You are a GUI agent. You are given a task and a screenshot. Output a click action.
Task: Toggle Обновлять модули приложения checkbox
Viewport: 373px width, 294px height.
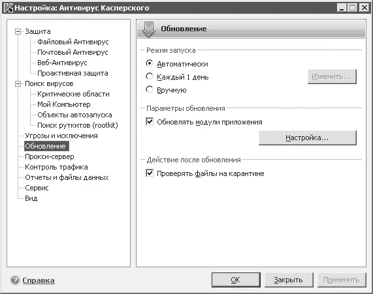tap(150, 122)
